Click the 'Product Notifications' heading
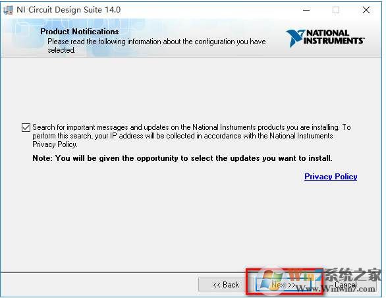 80,32
